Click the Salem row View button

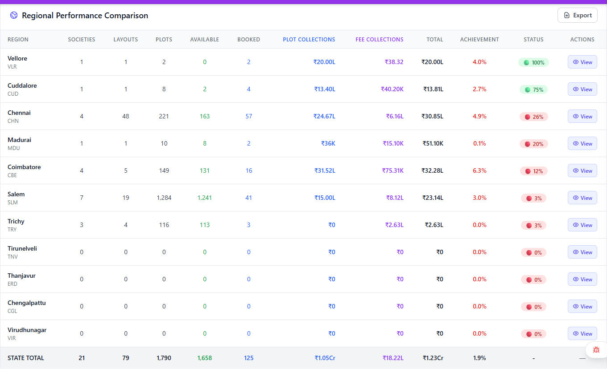point(582,198)
